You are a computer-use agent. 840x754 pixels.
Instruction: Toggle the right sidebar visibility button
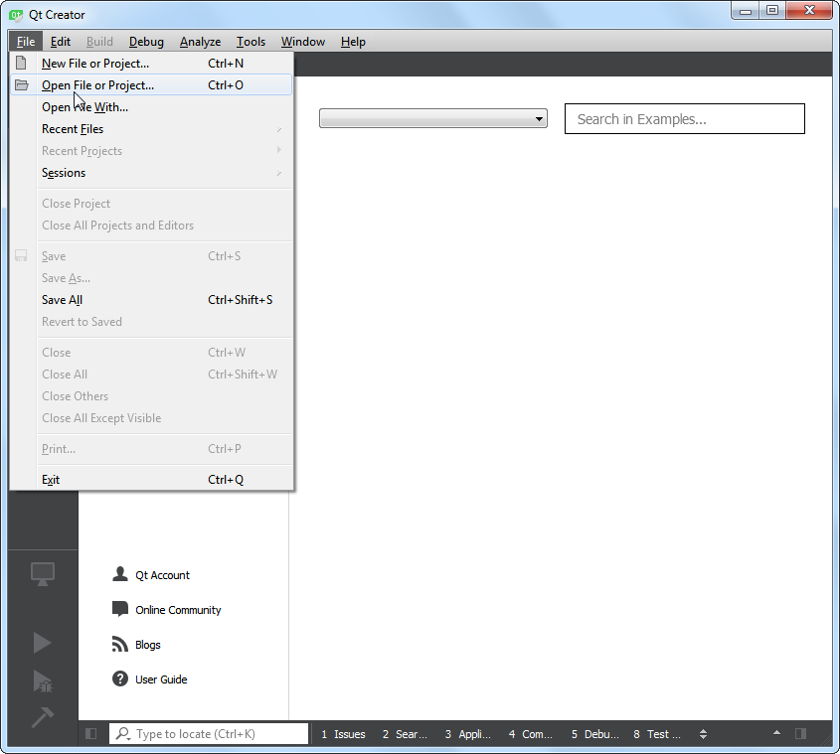point(800,734)
